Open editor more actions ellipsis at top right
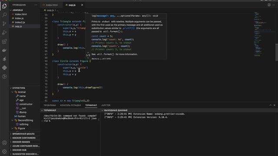This screenshot has width=278, height=156. [274, 5]
